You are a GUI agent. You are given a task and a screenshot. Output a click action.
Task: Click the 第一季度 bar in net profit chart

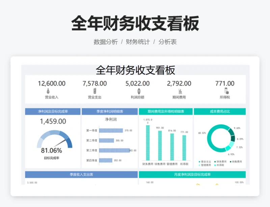[x=111, y=130]
